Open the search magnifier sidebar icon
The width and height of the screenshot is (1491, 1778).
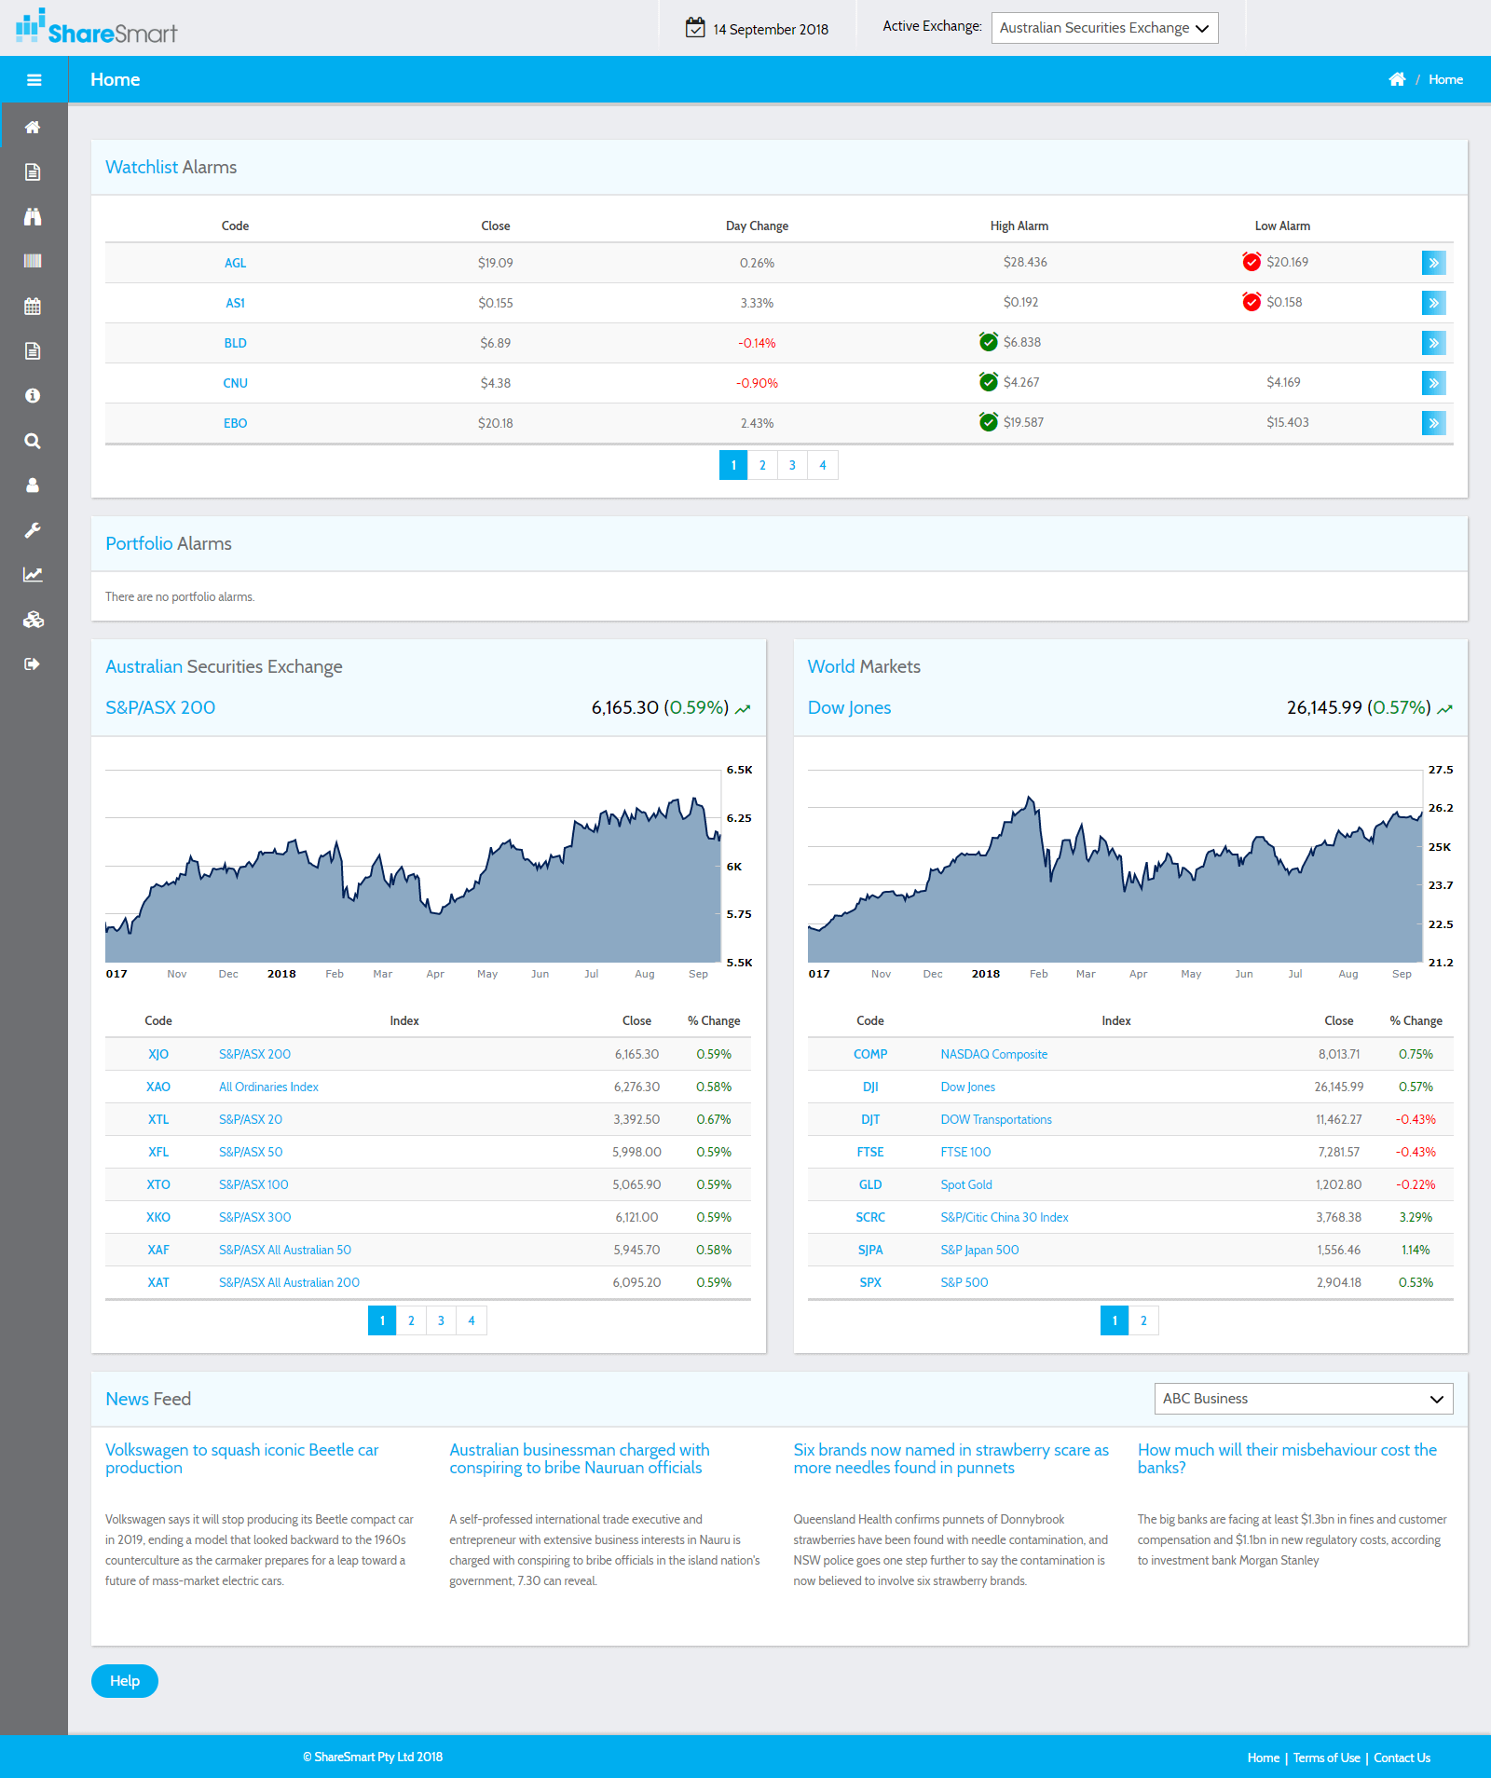click(33, 441)
